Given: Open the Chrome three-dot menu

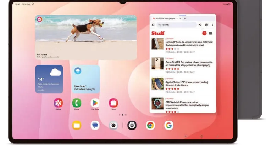Looking at the screenshot, I should tap(213, 25).
